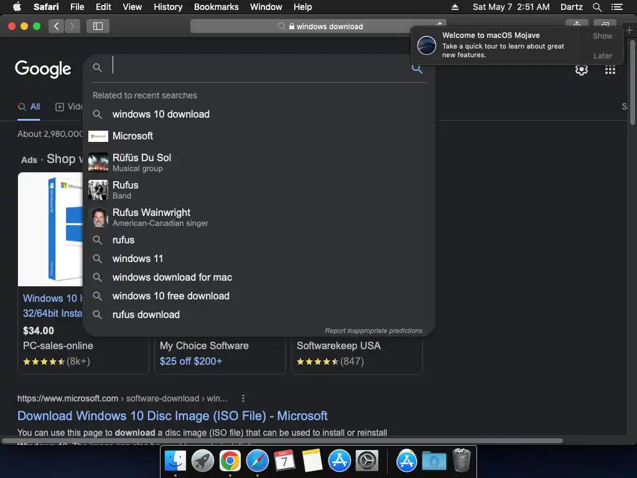
Task: Go forward with Safari forward arrow
Action: pos(72,26)
